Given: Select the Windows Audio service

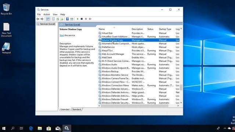Looking at the screenshot, I should (x=139, y=65).
